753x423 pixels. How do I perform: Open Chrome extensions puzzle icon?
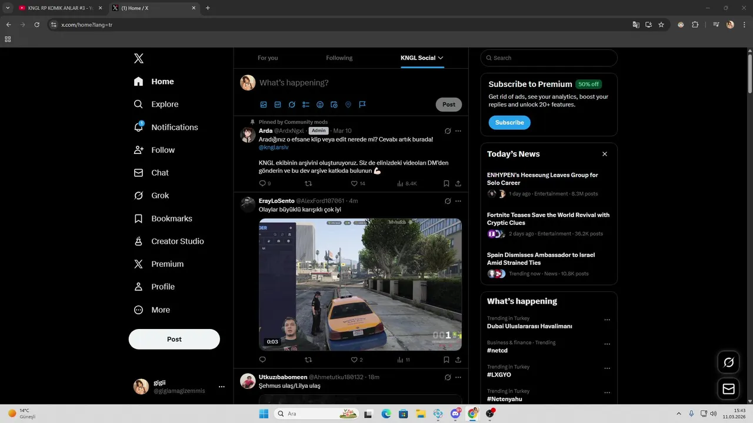[695, 25]
